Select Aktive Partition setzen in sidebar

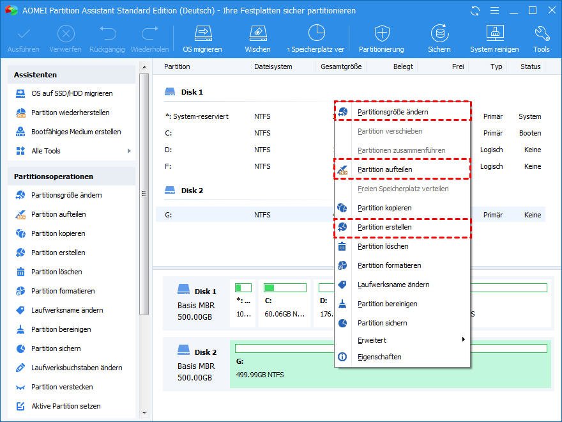(x=66, y=406)
